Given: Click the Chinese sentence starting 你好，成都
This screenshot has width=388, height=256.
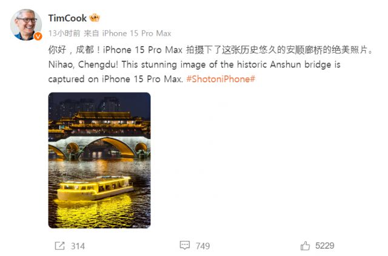Looking at the screenshot, I should coord(210,50).
